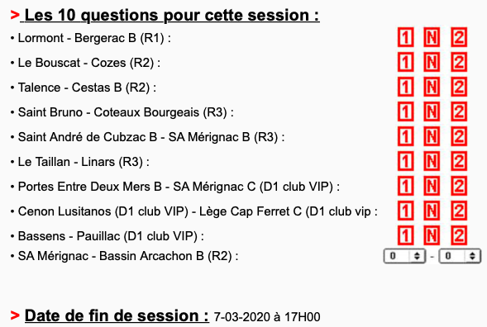Select N for Le Bouscat - Cozes
This screenshot has height=327, width=487.
pyautogui.click(x=432, y=62)
